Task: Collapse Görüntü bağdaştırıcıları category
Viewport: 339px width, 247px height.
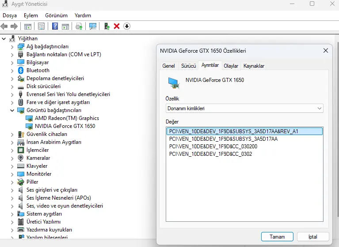Action: pyautogui.click(x=12, y=110)
